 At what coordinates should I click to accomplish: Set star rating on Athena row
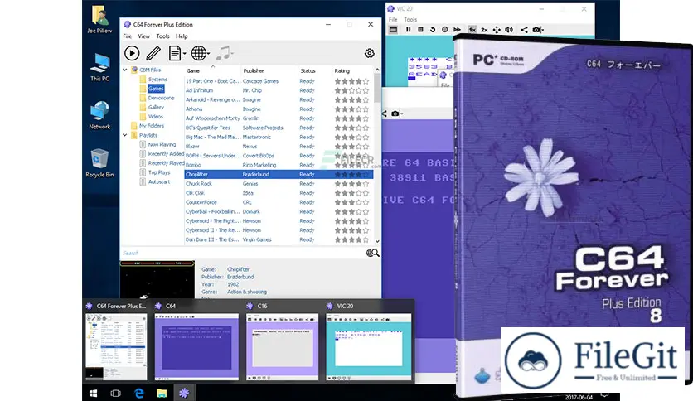(x=351, y=109)
